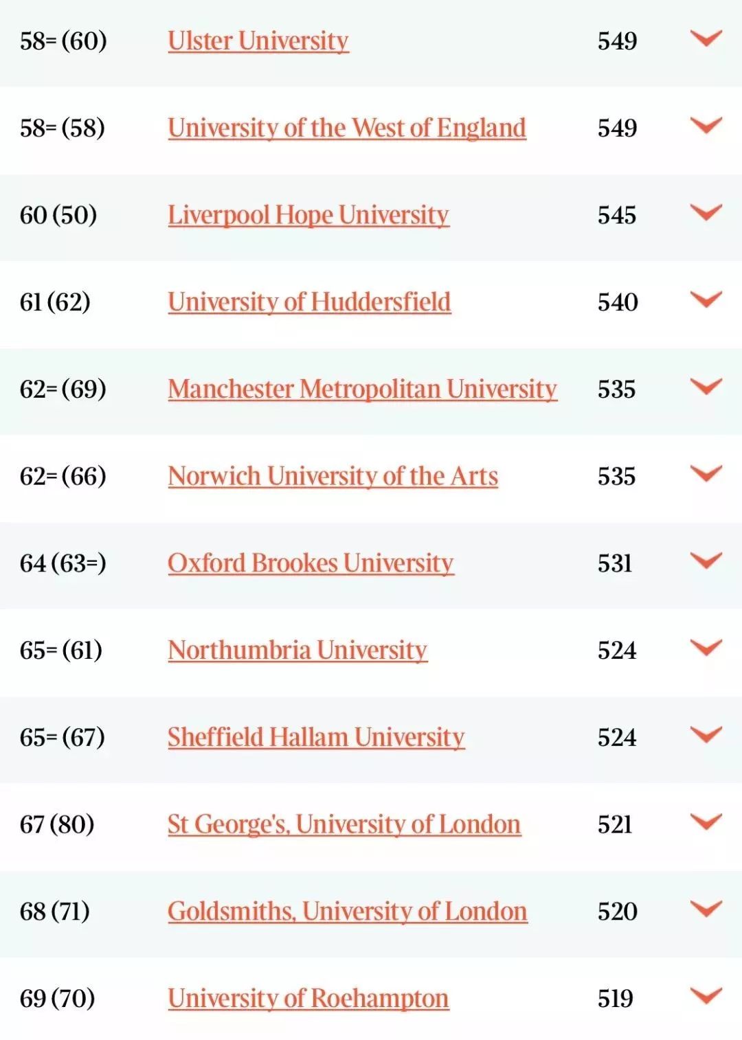Expand the Ulster University row chevron
The height and width of the screenshot is (1040, 742).
[706, 38]
